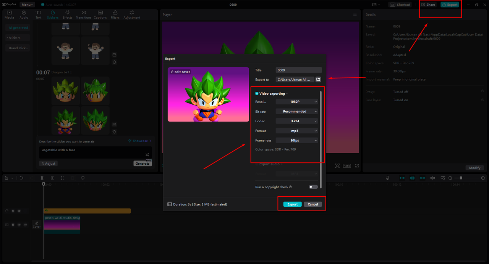
Task: Shuffle the sticker prompt with random icon
Action: coord(147,155)
